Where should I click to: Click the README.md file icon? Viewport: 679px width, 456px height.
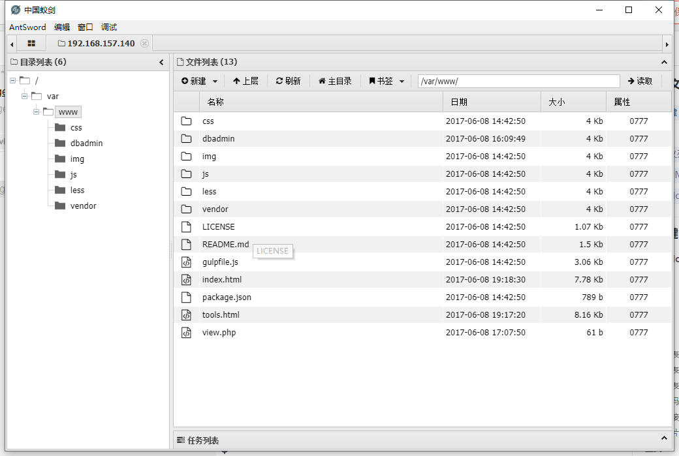click(186, 245)
